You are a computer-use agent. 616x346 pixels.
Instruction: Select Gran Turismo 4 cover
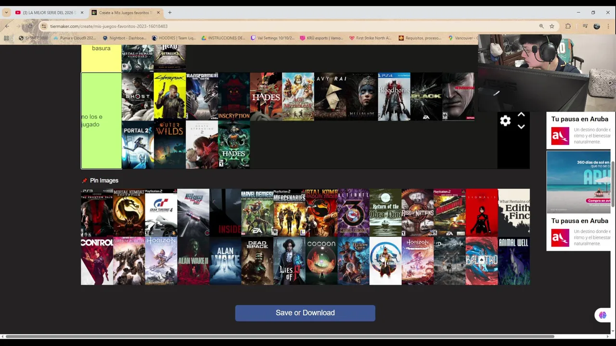coord(161,213)
